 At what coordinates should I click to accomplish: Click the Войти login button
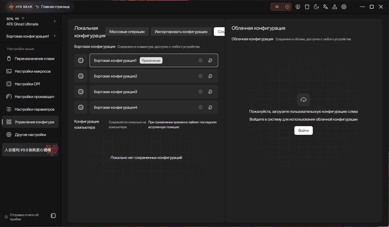(303, 131)
